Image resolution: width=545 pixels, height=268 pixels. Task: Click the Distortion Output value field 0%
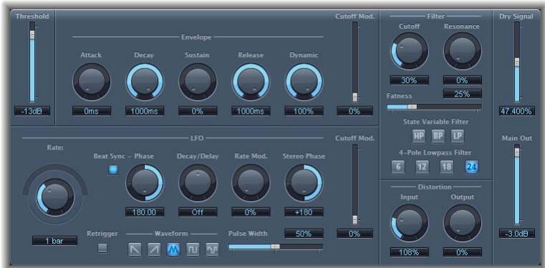click(x=462, y=252)
